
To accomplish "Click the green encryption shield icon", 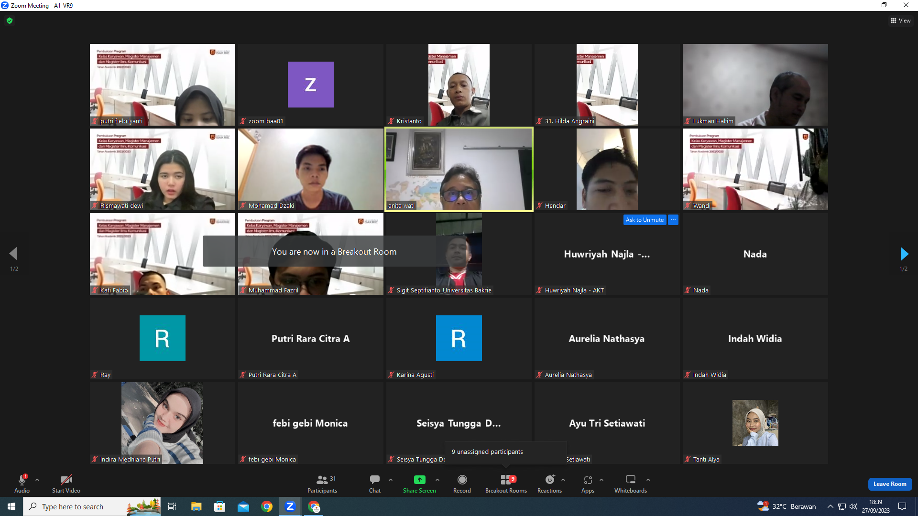I will click(10, 21).
